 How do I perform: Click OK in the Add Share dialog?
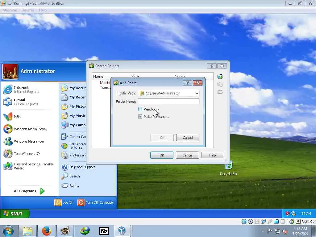click(162, 138)
